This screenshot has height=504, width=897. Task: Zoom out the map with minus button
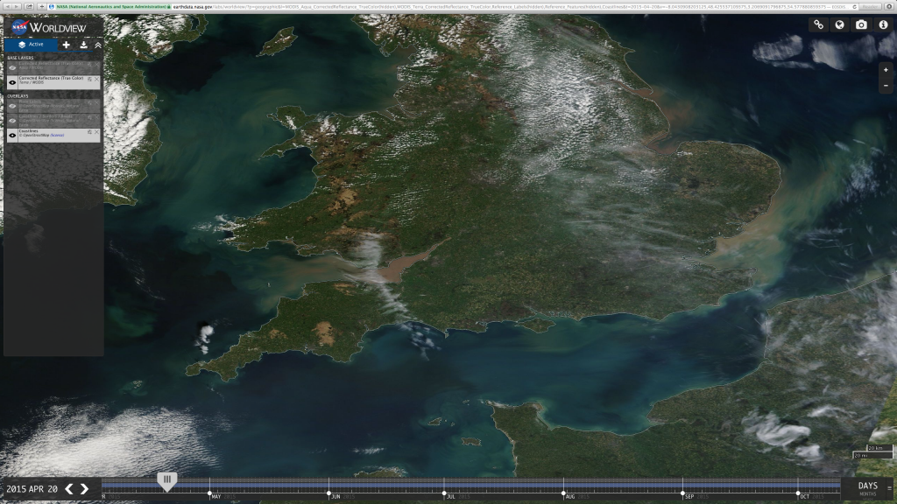886,86
